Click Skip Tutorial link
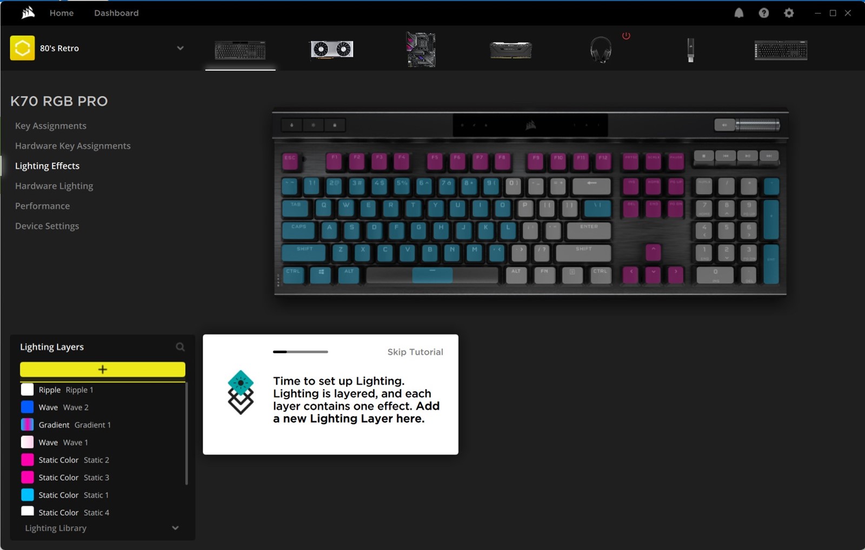 (415, 352)
